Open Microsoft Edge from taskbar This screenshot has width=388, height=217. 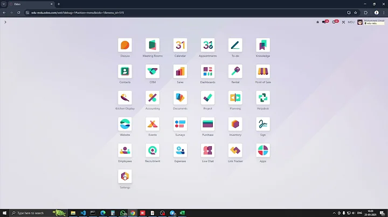click(103, 213)
